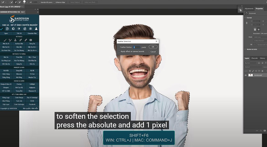Switch to the Channels tab
Image resolution: width=267 pixels, height=147 pixels.
pyautogui.click(x=254, y=58)
